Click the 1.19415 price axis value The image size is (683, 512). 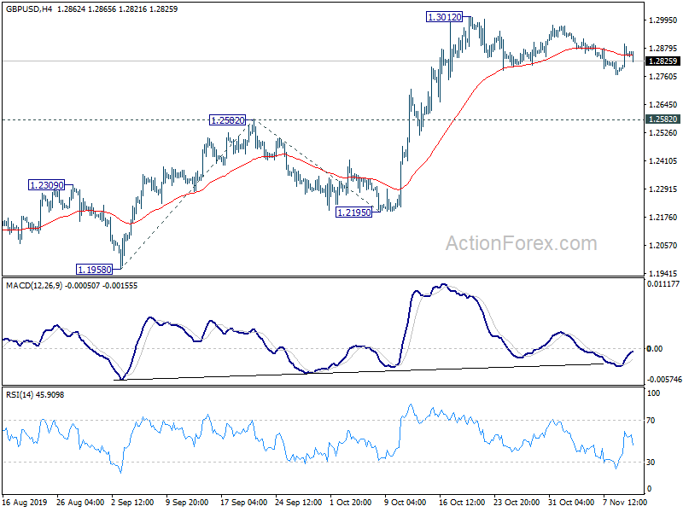[x=663, y=273]
